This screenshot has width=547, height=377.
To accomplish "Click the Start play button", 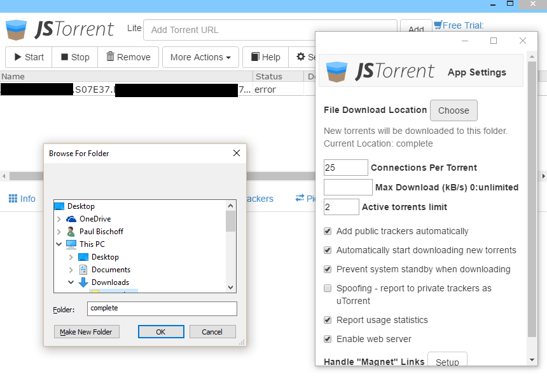I will pos(29,57).
